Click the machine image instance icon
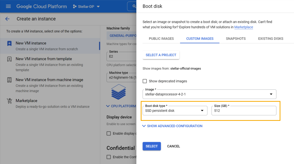The height and width of the screenshot is (164, 294). (9, 80)
